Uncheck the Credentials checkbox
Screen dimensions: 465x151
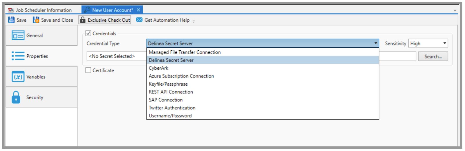(x=88, y=33)
